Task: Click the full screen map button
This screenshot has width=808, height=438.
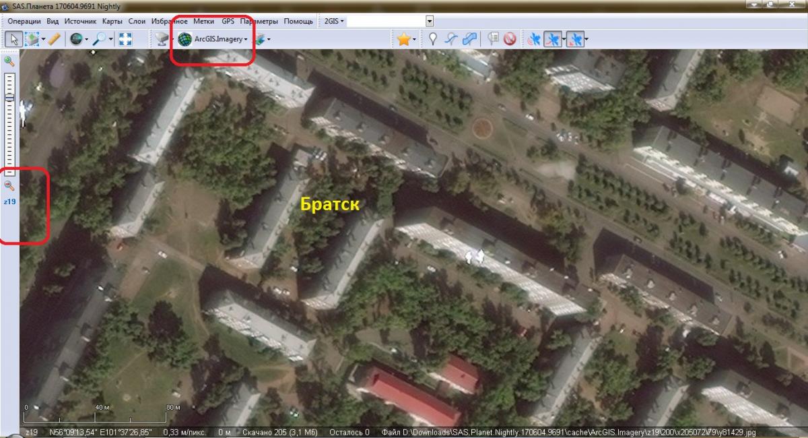Action: 125,39
